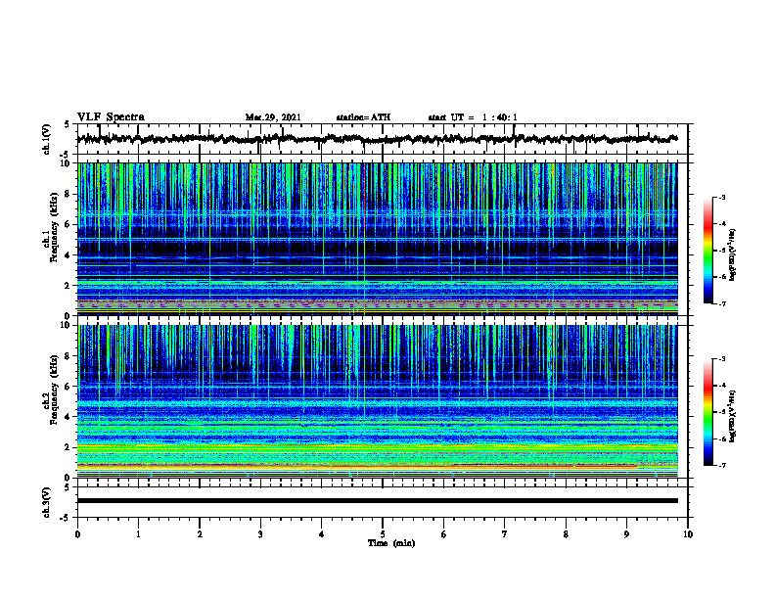Click the '-7' label on lower colorbar
Screen dimensions: 775x599
coord(721,466)
